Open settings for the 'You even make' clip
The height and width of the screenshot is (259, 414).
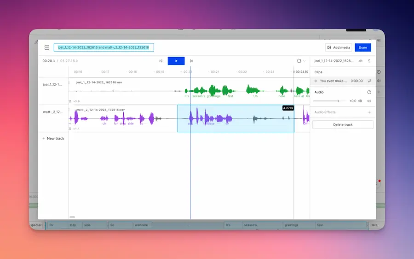(369, 81)
